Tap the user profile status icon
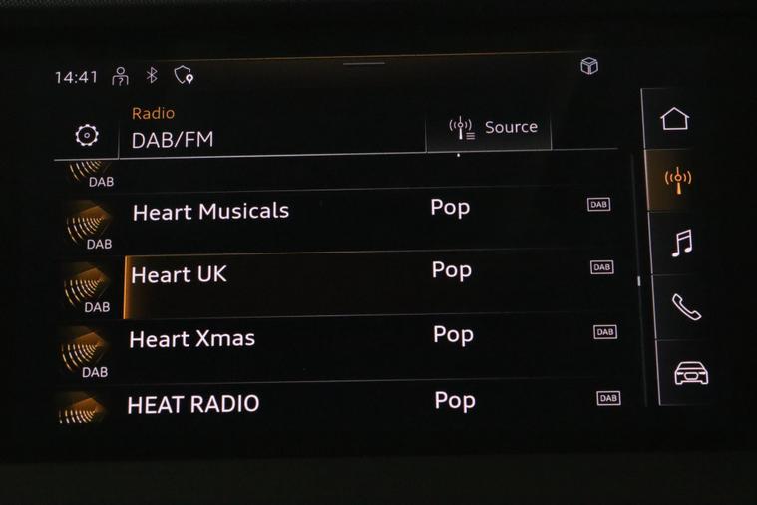The height and width of the screenshot is (505, 757). 121,77
